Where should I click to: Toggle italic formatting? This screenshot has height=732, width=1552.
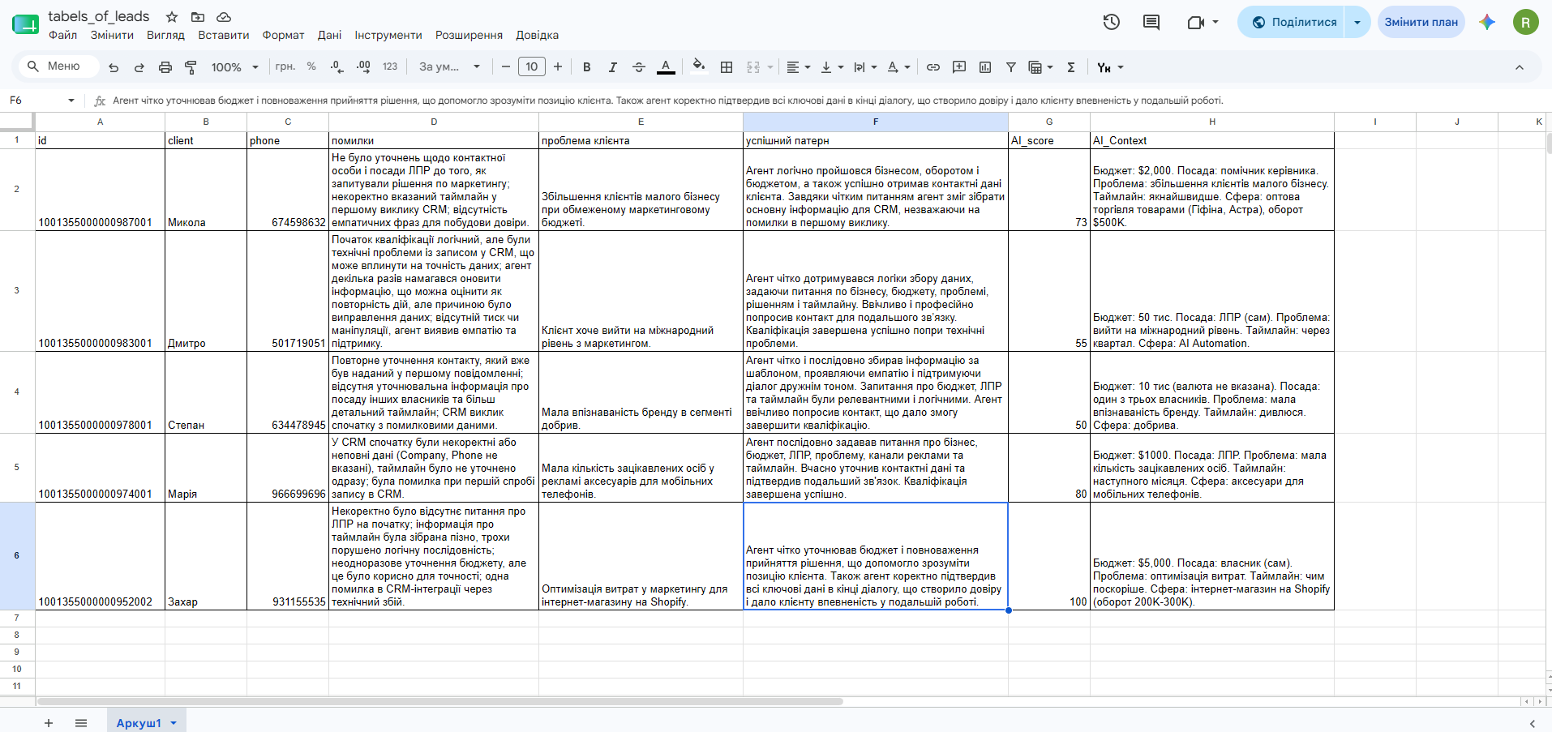(613, 67)
